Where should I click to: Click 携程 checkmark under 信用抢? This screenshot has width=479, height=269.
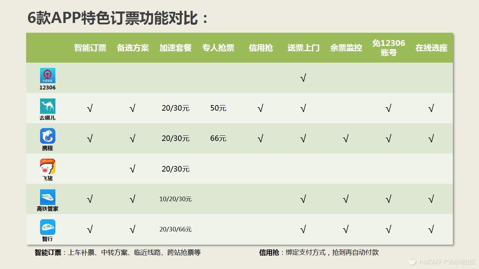click(x=260, y=139)
